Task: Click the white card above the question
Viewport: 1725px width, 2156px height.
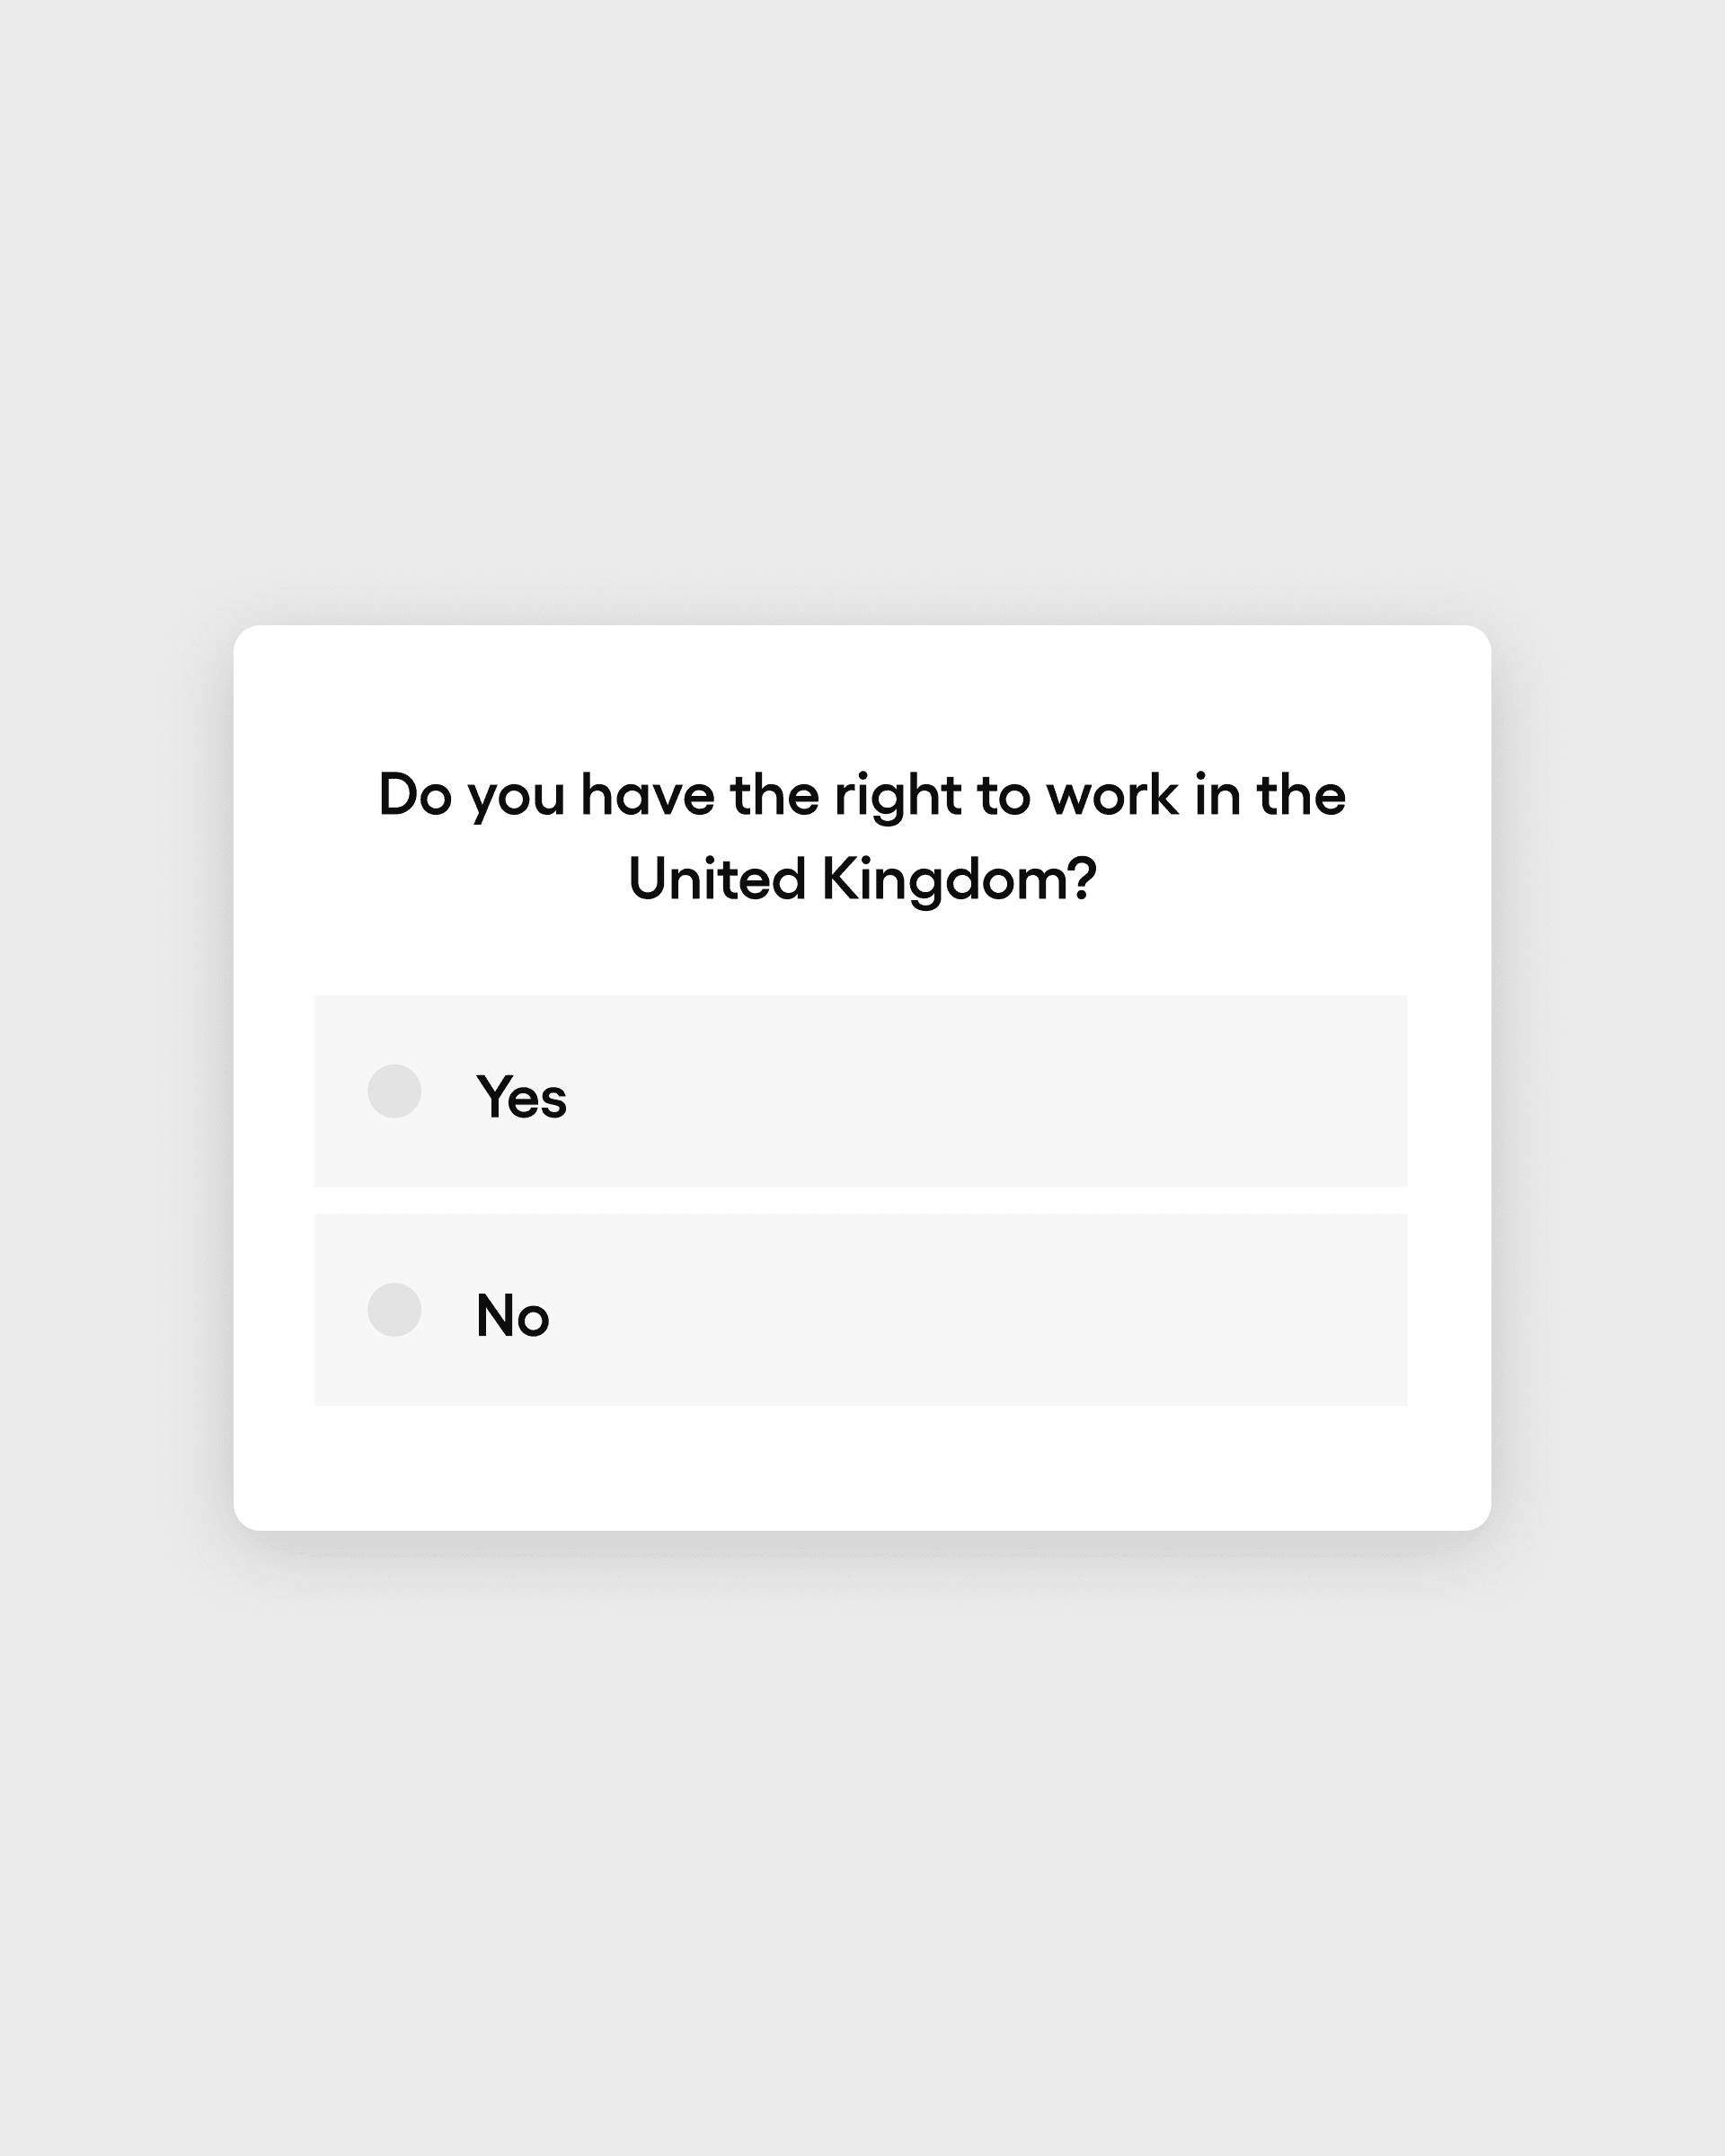Action: (862, 690)
